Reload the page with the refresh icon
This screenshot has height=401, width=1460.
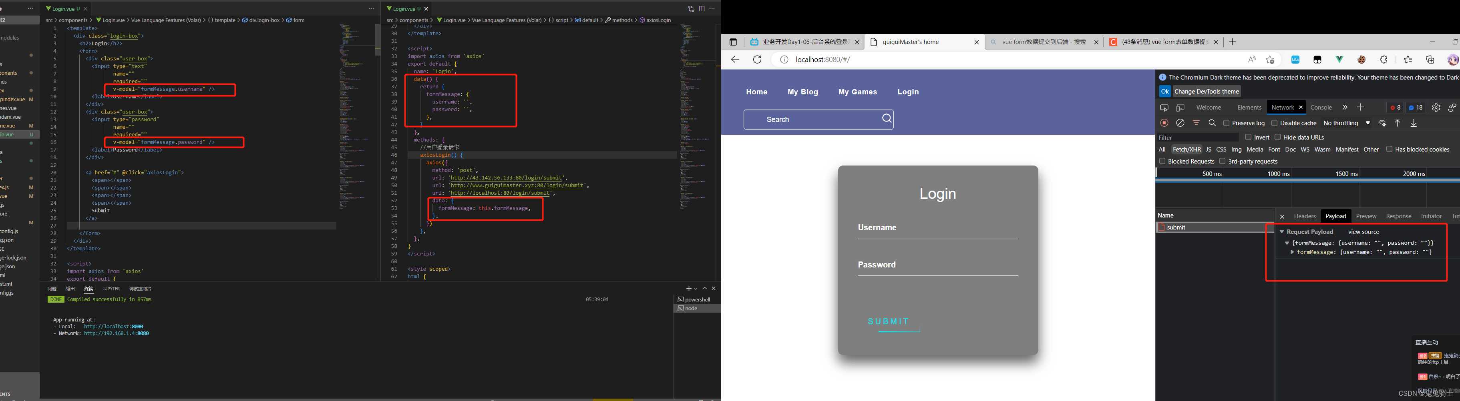pos(757,60)
